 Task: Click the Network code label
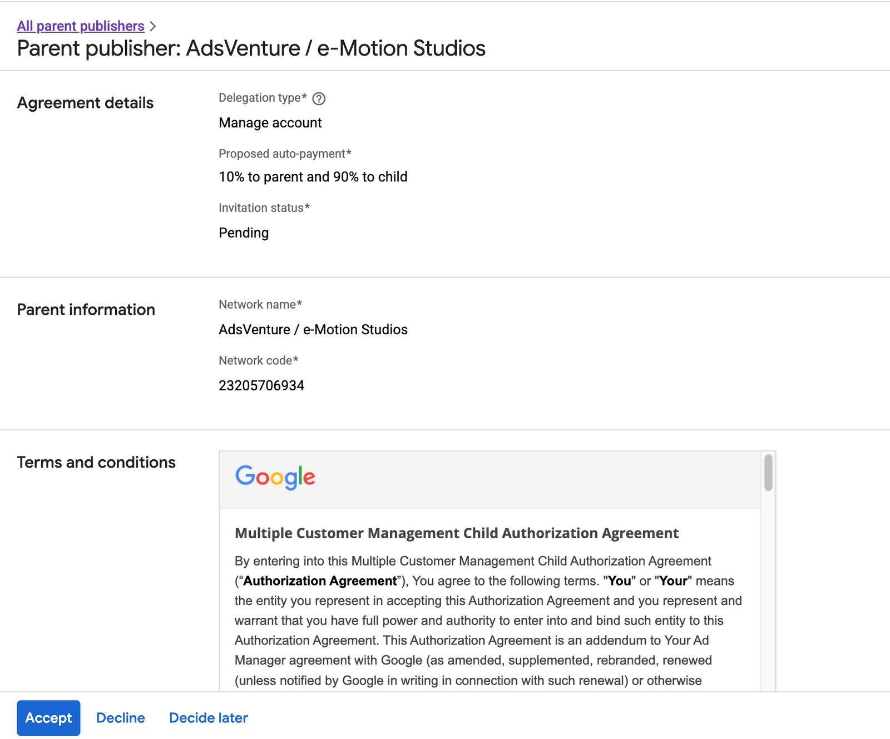coord(259,360)
